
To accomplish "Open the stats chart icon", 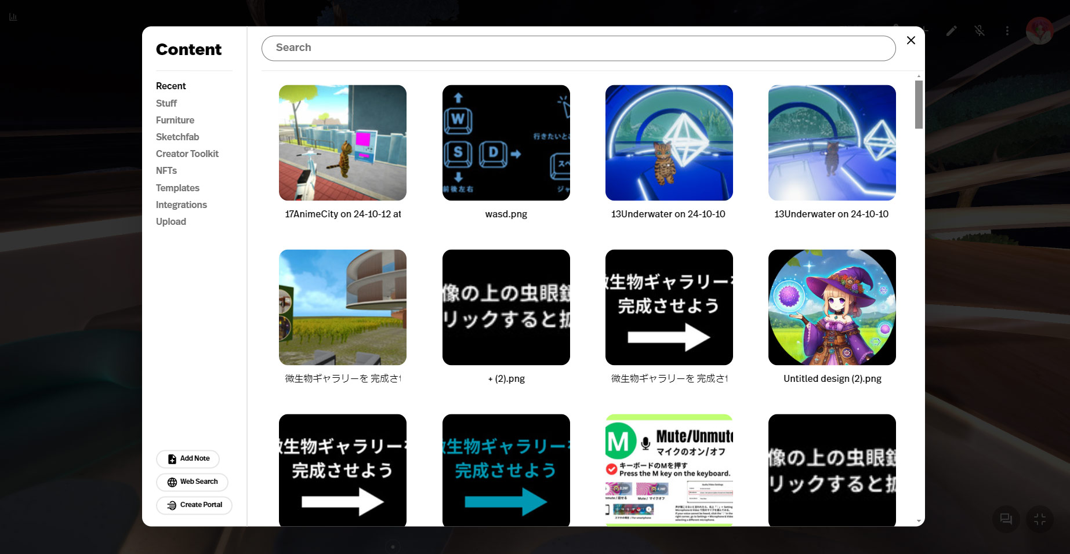I will coord(13,17).
